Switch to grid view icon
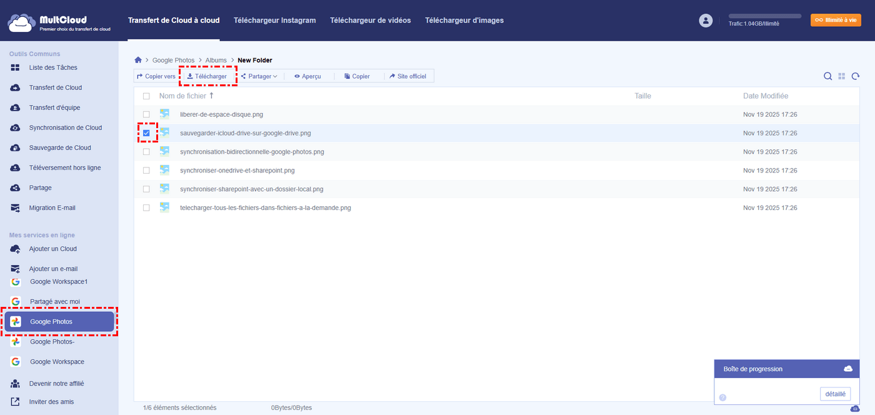The image size is (875, 415). pos(842,76)
